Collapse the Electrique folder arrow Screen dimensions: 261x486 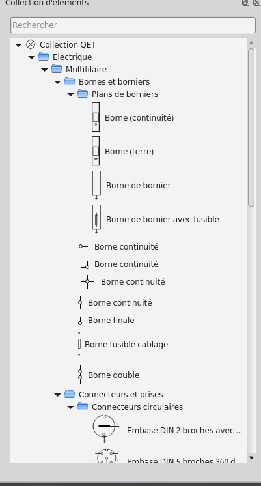[x=32, y=57]
